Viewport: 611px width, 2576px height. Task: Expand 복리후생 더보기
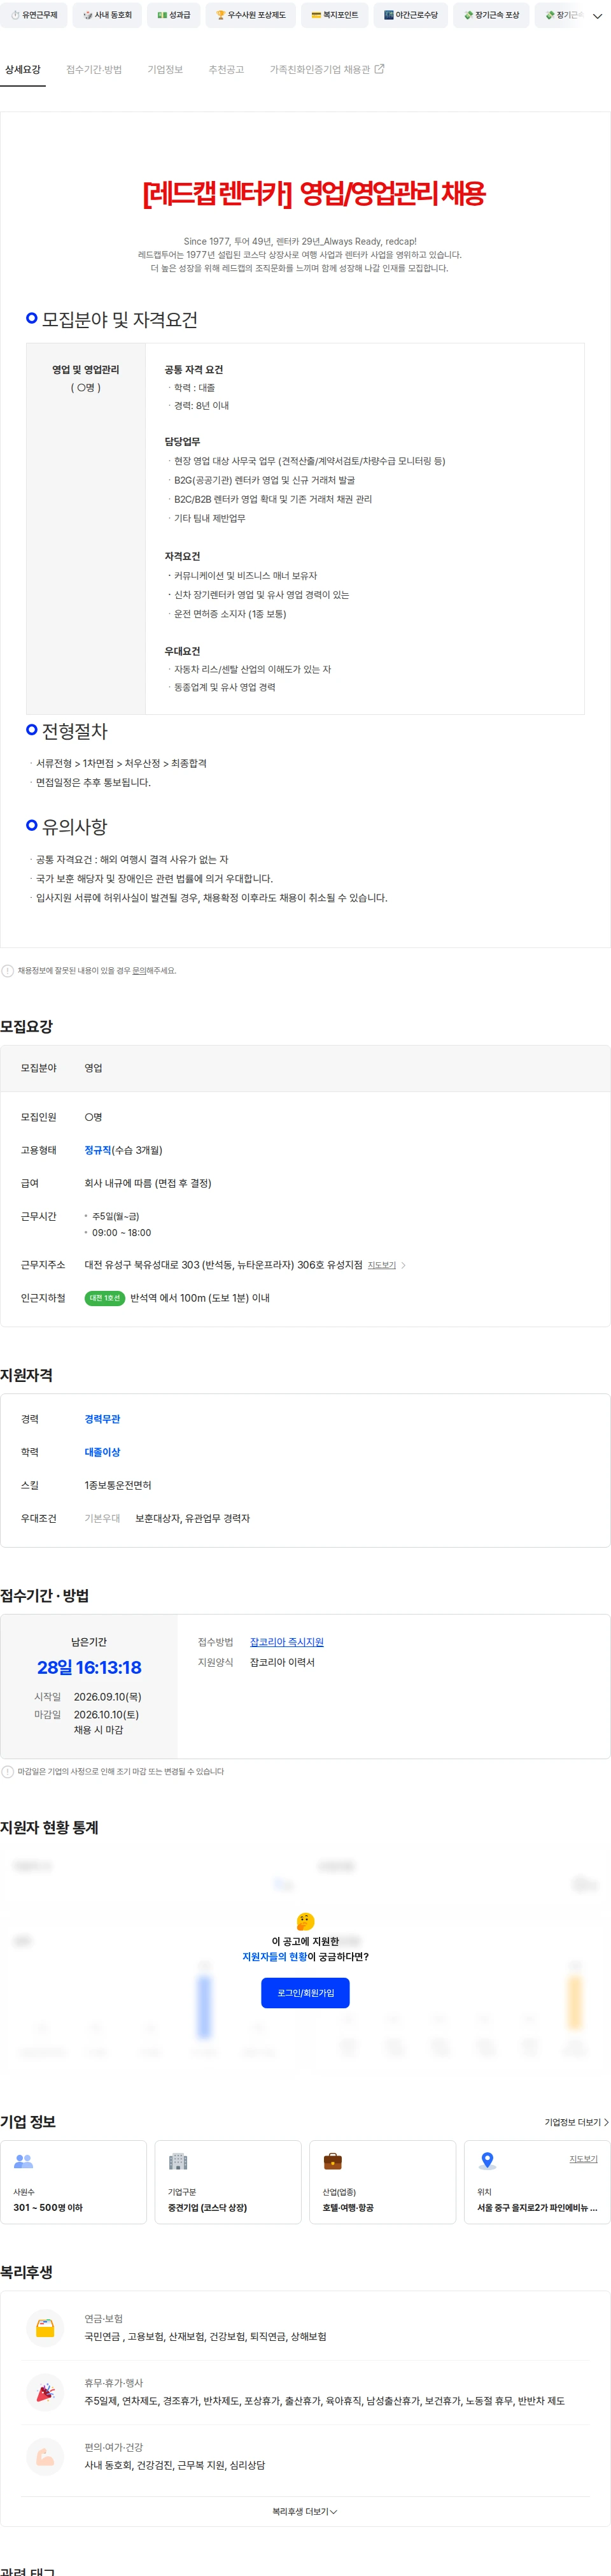click(x=304, y=2511)
